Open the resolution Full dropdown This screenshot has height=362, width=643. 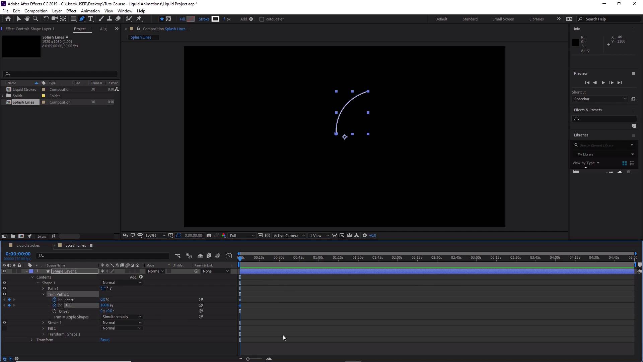pyautogui.click(x=242, y=236)
